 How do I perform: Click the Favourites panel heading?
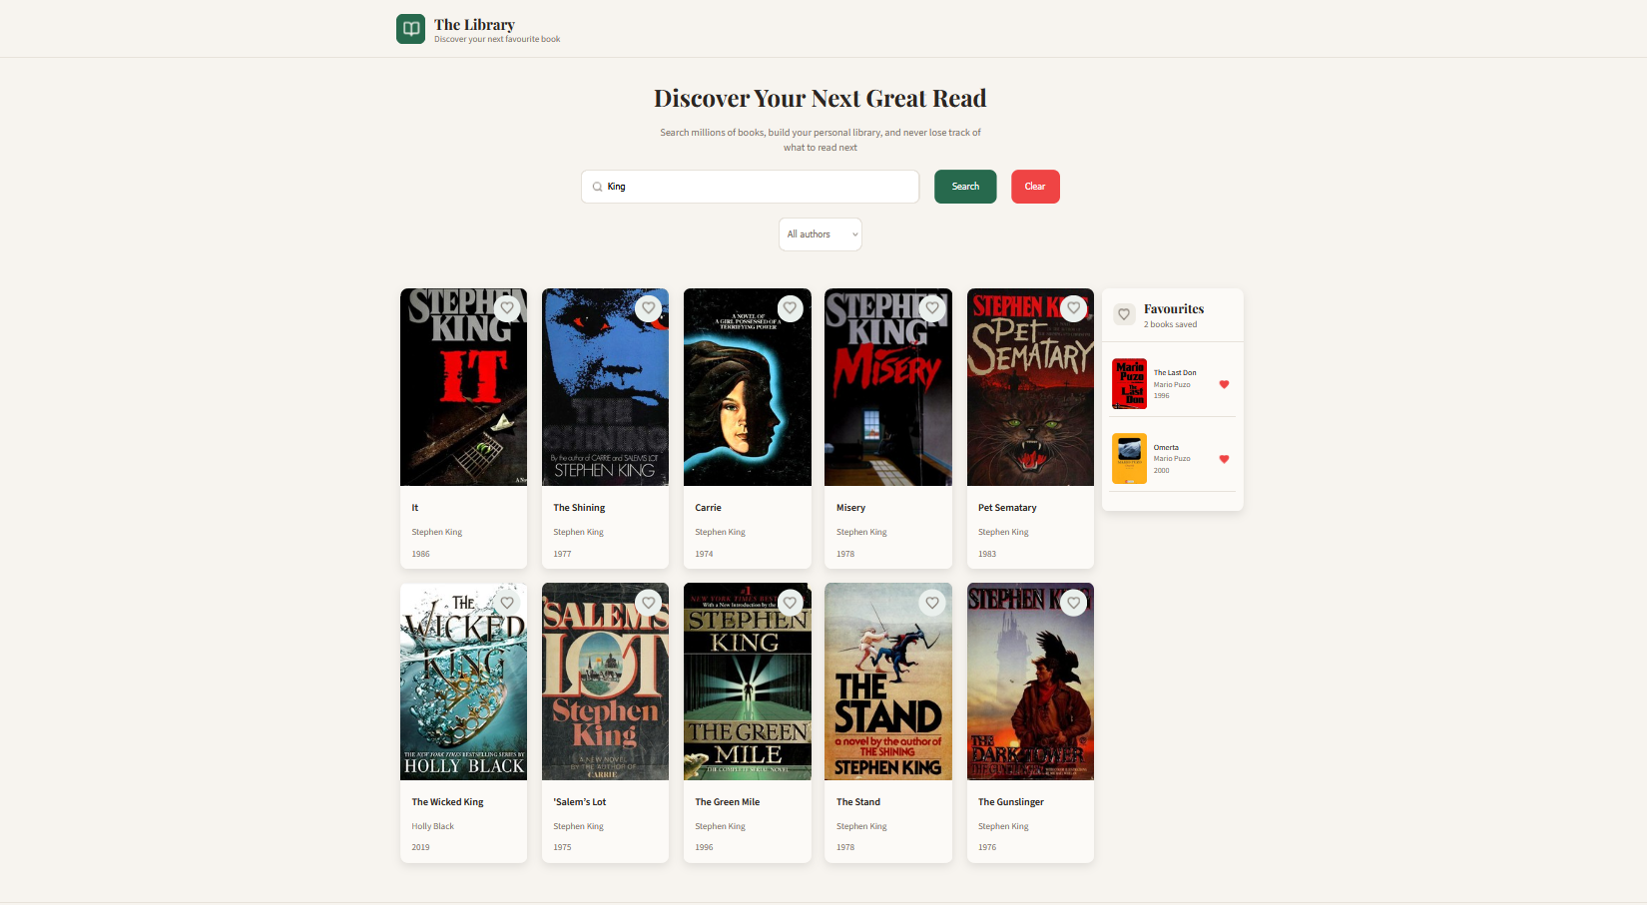(1174, 309)
